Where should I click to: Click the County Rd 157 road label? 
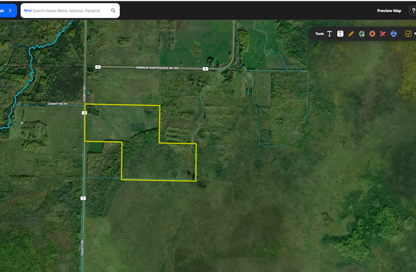click(58, 104)
